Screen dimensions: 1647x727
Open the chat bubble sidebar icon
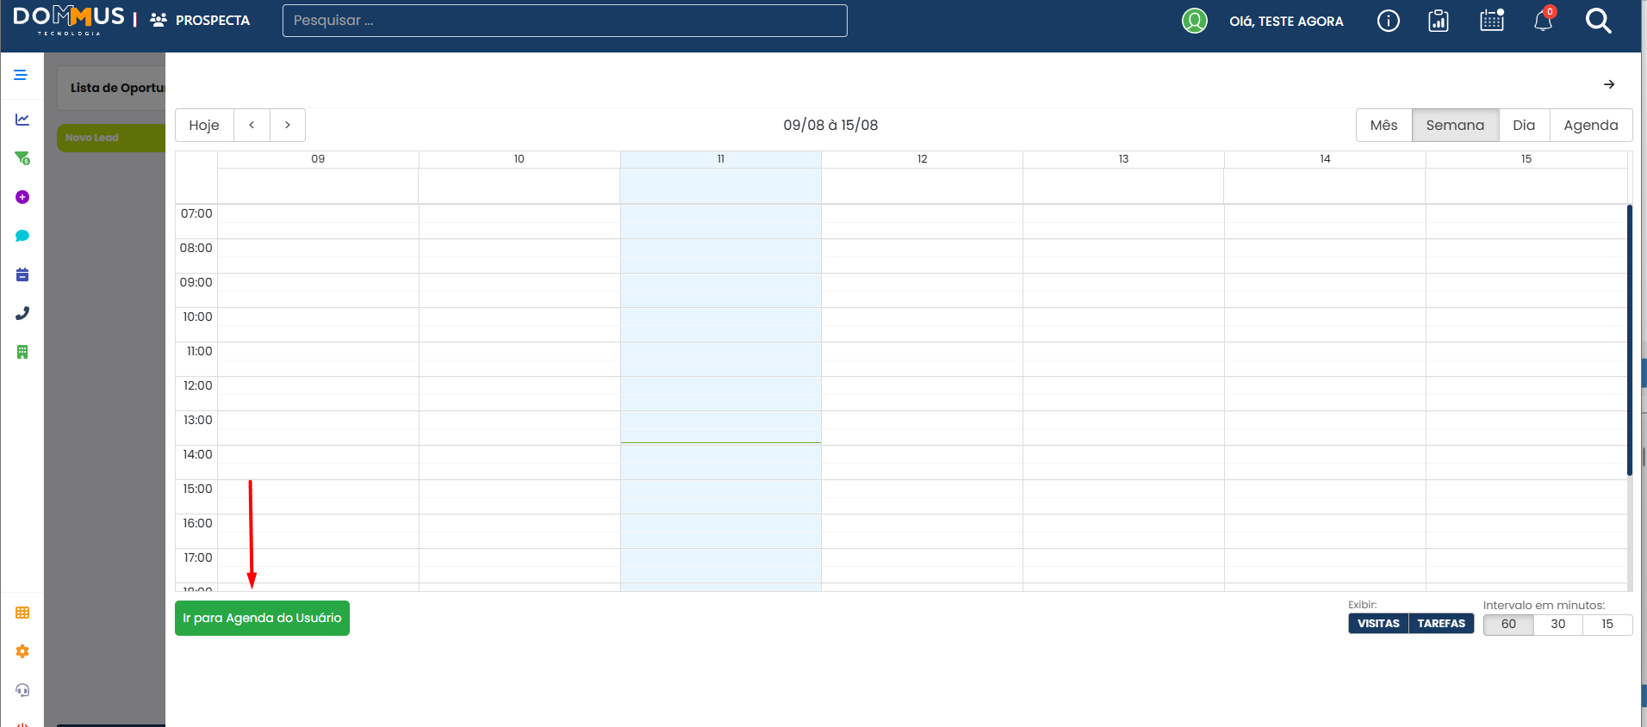[x=22, y=236]
